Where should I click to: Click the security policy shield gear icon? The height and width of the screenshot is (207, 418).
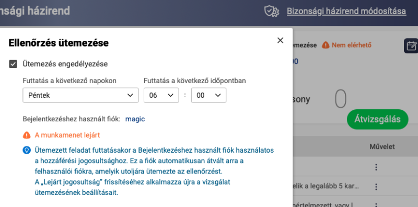pyautogui.click(x=271, y=11)
